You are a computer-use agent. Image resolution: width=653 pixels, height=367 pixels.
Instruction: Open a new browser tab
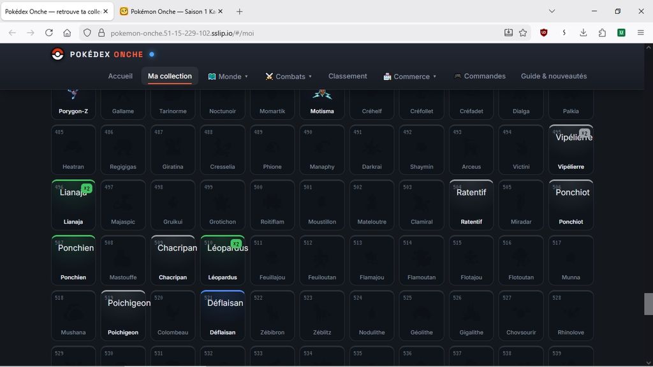pyautogui.click(x=240, y=11)
